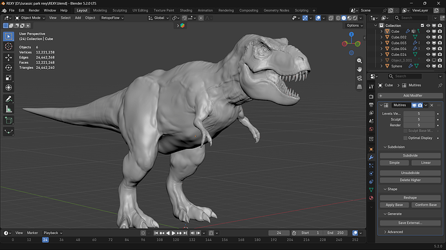Open the viewport Options dropdown

pos(355,26)
